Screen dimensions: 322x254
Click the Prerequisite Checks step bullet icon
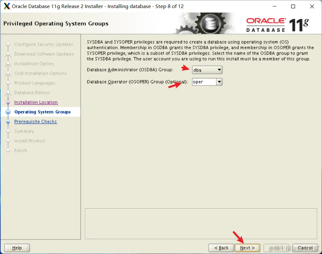8,122
